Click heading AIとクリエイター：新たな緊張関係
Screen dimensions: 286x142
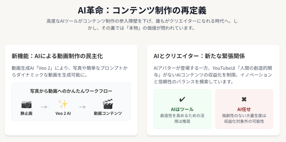[x=199, y=56]
